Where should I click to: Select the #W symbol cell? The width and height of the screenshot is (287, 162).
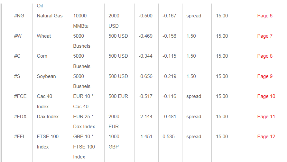(18, 36)
